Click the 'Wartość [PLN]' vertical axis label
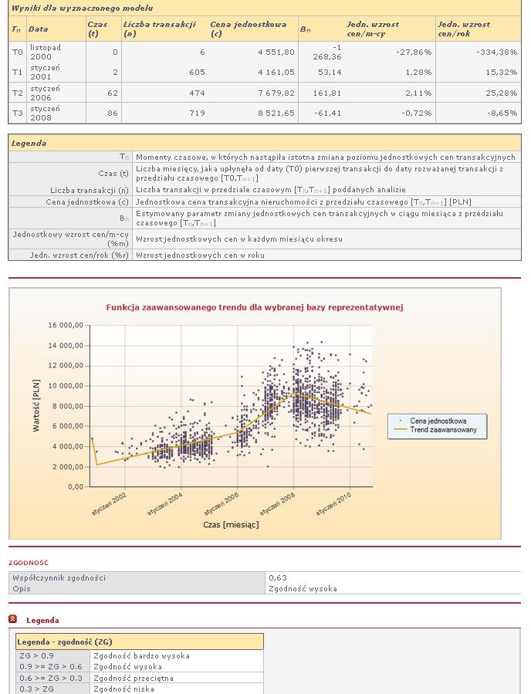Viewport: 531px width, 694px height. click(x=36, y=405)
